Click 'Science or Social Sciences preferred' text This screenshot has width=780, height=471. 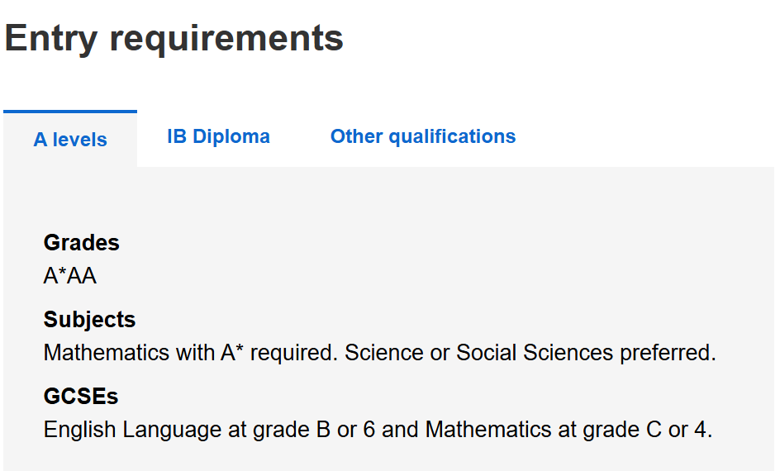529,353
